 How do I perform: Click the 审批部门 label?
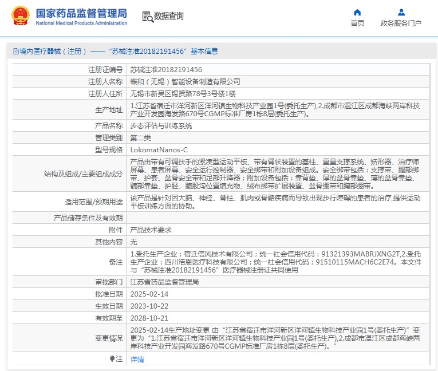[109, 282]
